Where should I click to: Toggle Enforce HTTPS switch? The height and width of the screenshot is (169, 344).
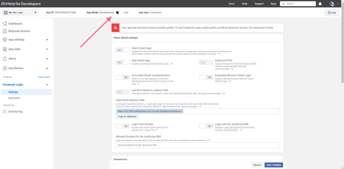tap(206, 62)
